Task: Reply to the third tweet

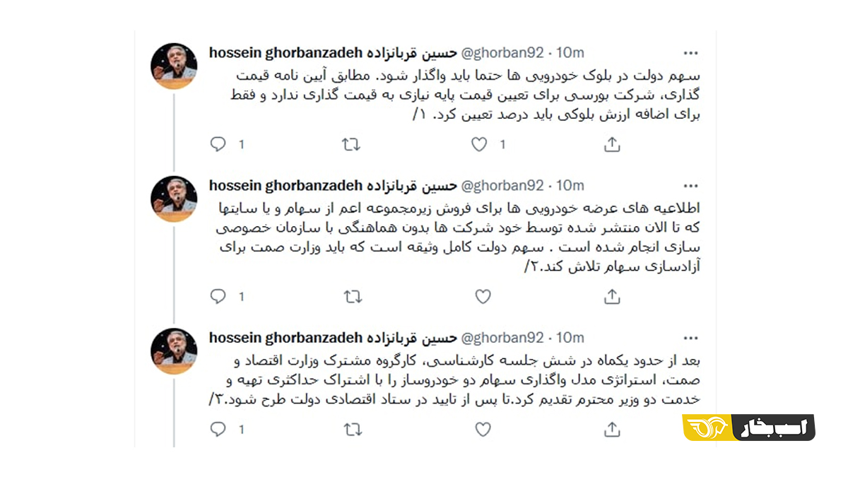Action: pyautogui.click(x=218, y=429)
